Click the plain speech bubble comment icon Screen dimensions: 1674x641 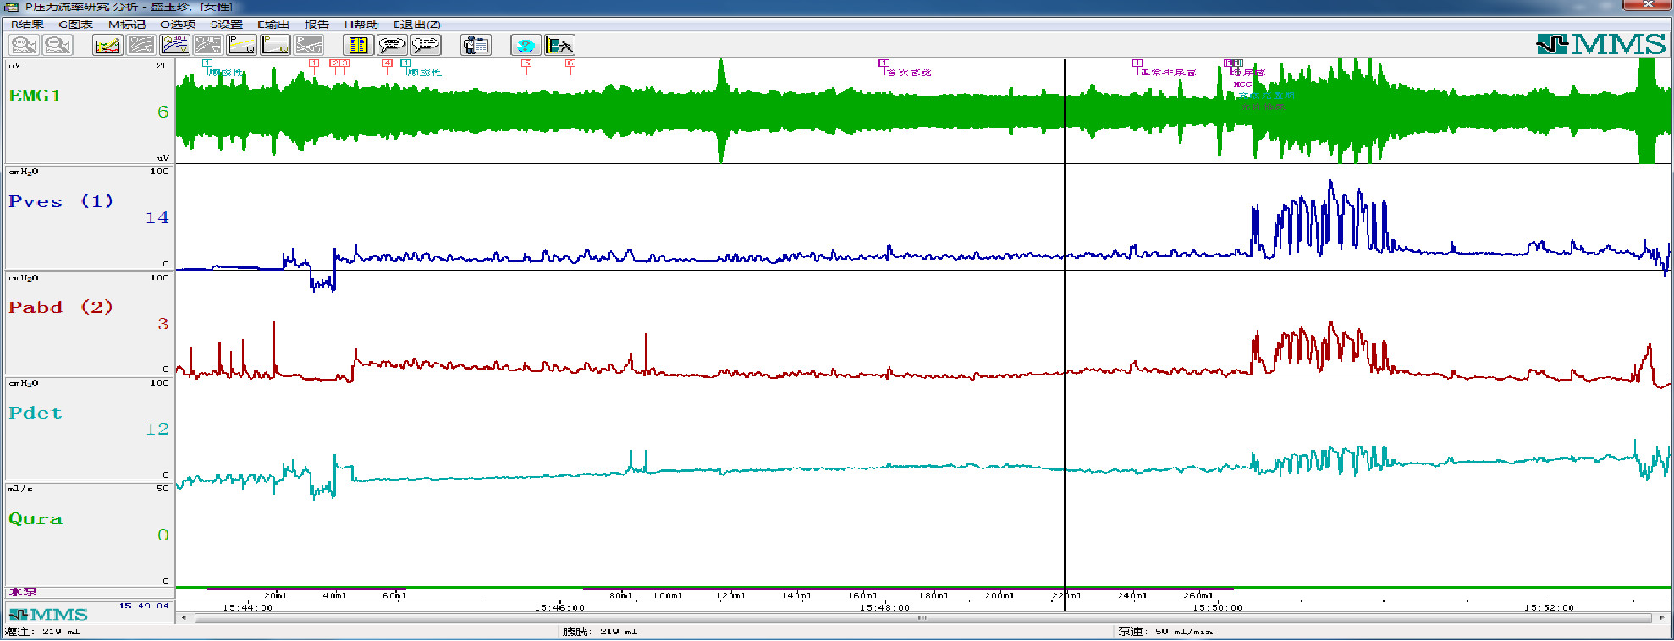392,45
